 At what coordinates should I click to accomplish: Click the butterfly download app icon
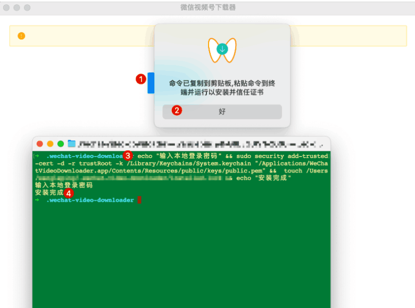point(222,50)
